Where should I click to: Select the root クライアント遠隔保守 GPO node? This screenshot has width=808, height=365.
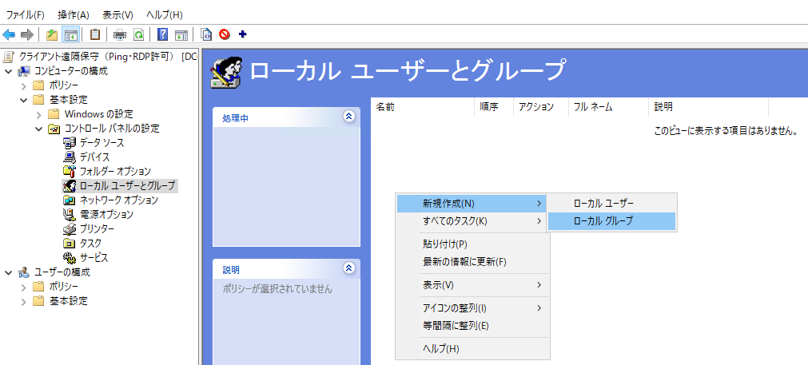point(108,57)
